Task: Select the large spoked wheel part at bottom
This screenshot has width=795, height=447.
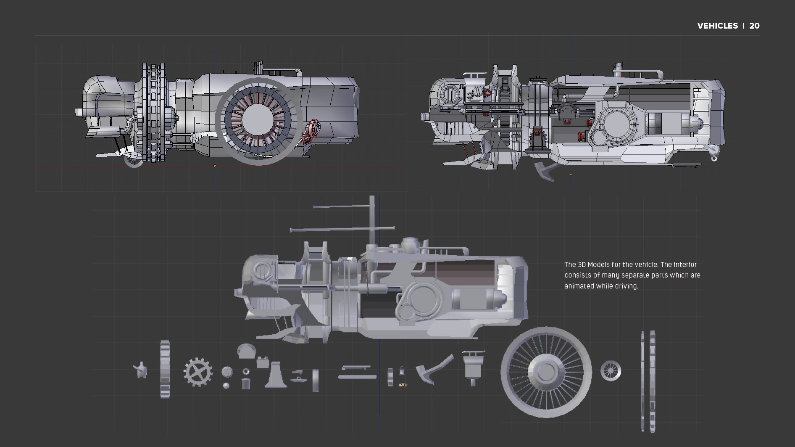Action: (x=546, y=372)
